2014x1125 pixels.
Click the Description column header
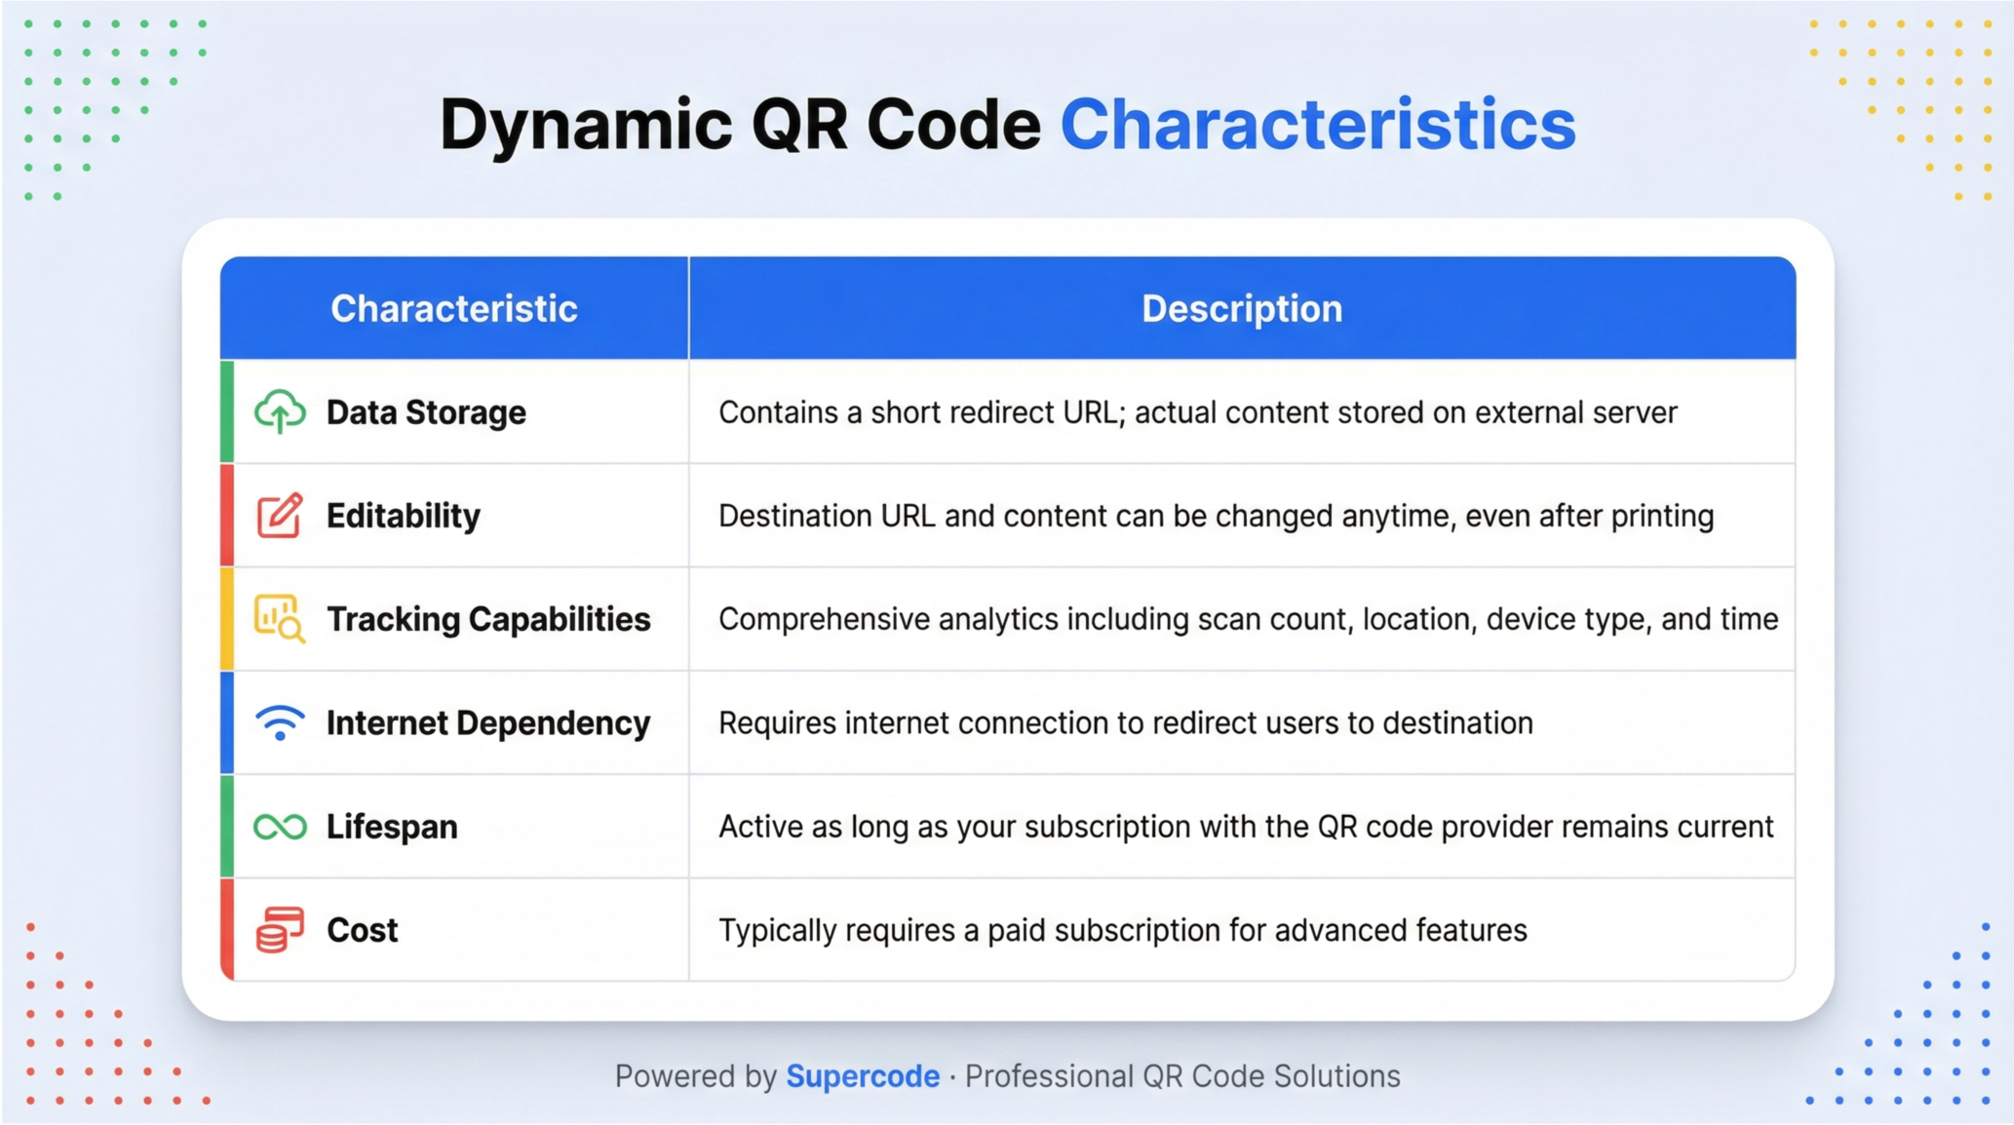(1242, 309)
